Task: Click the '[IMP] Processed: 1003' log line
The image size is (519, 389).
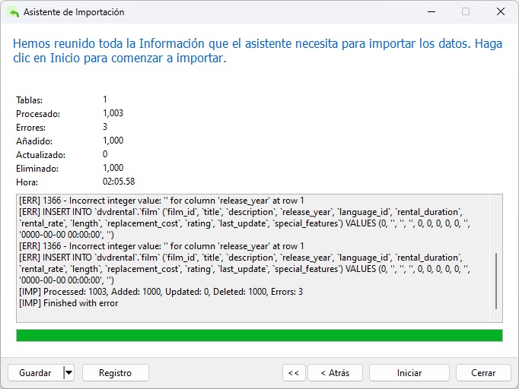Action: click(x=161, y=292)
